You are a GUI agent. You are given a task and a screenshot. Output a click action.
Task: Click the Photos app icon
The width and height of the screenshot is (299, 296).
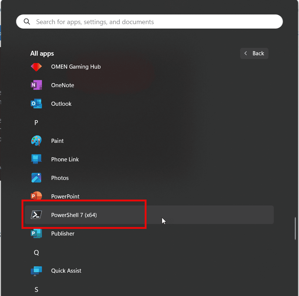coord(36,178)
